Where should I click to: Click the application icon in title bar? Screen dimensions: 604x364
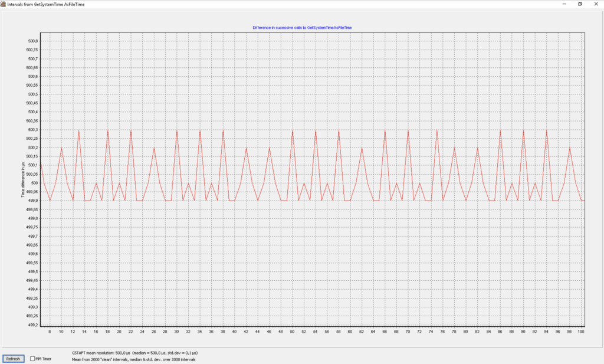coord(4,4)
